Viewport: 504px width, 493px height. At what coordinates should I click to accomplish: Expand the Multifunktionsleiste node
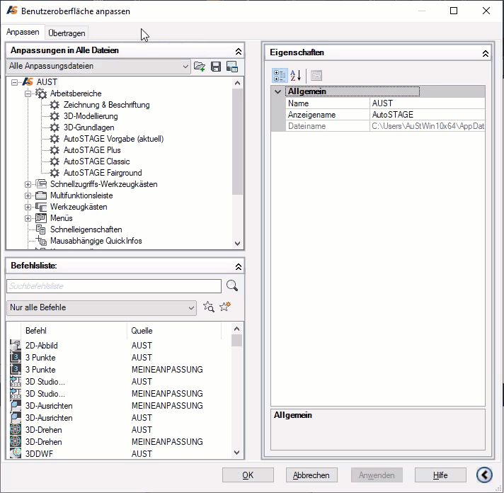[28, 195]
